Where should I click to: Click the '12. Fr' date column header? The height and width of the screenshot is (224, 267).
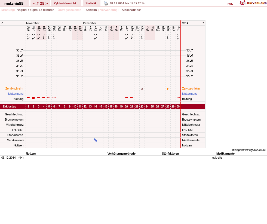(x=142, y=29)
